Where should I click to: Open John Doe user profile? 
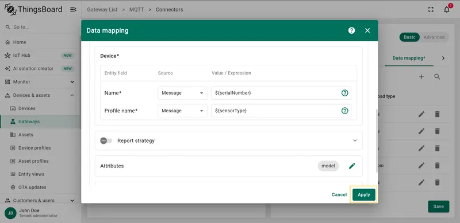pyautogui.click(x=31, y=213)
